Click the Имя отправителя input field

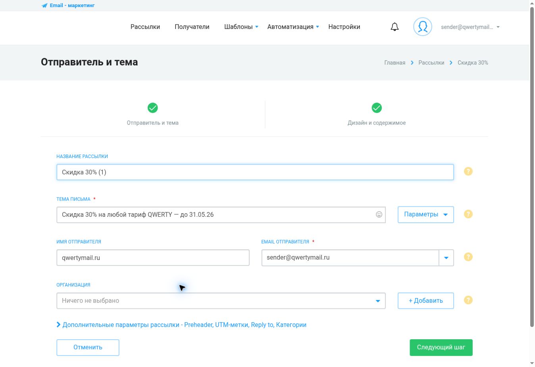pos(153,258)
